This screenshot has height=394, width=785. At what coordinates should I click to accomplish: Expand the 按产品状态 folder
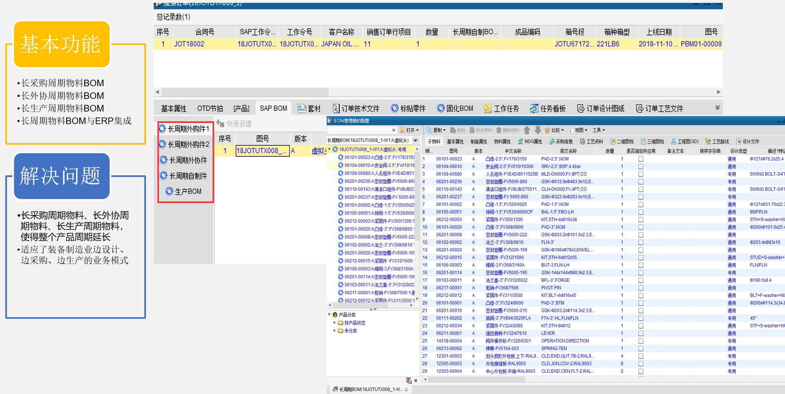coord(335,323)
